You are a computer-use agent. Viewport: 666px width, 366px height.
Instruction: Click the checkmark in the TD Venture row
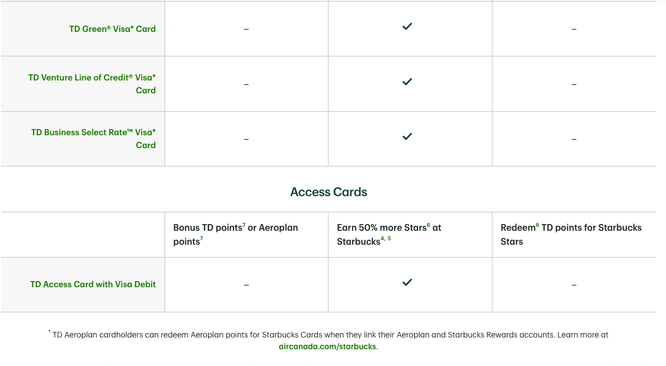[407, 82]
